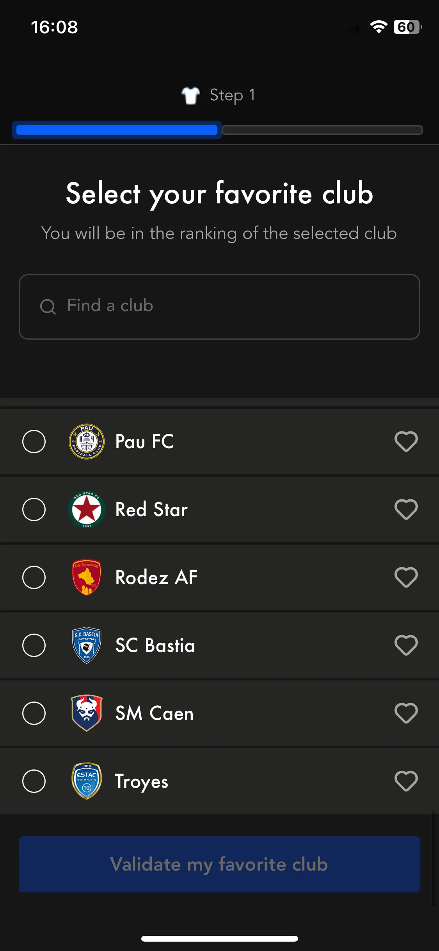Mark Troyes as favorite with heart icon

[406, 781]
